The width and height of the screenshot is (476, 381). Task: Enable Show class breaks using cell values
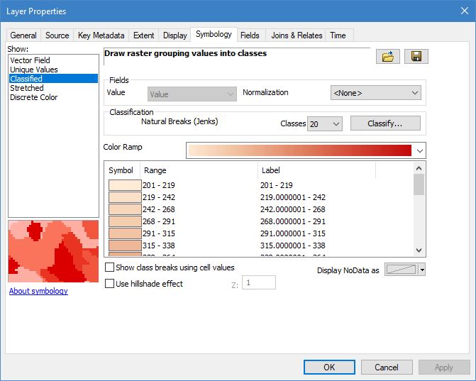[x=109, y=267]
